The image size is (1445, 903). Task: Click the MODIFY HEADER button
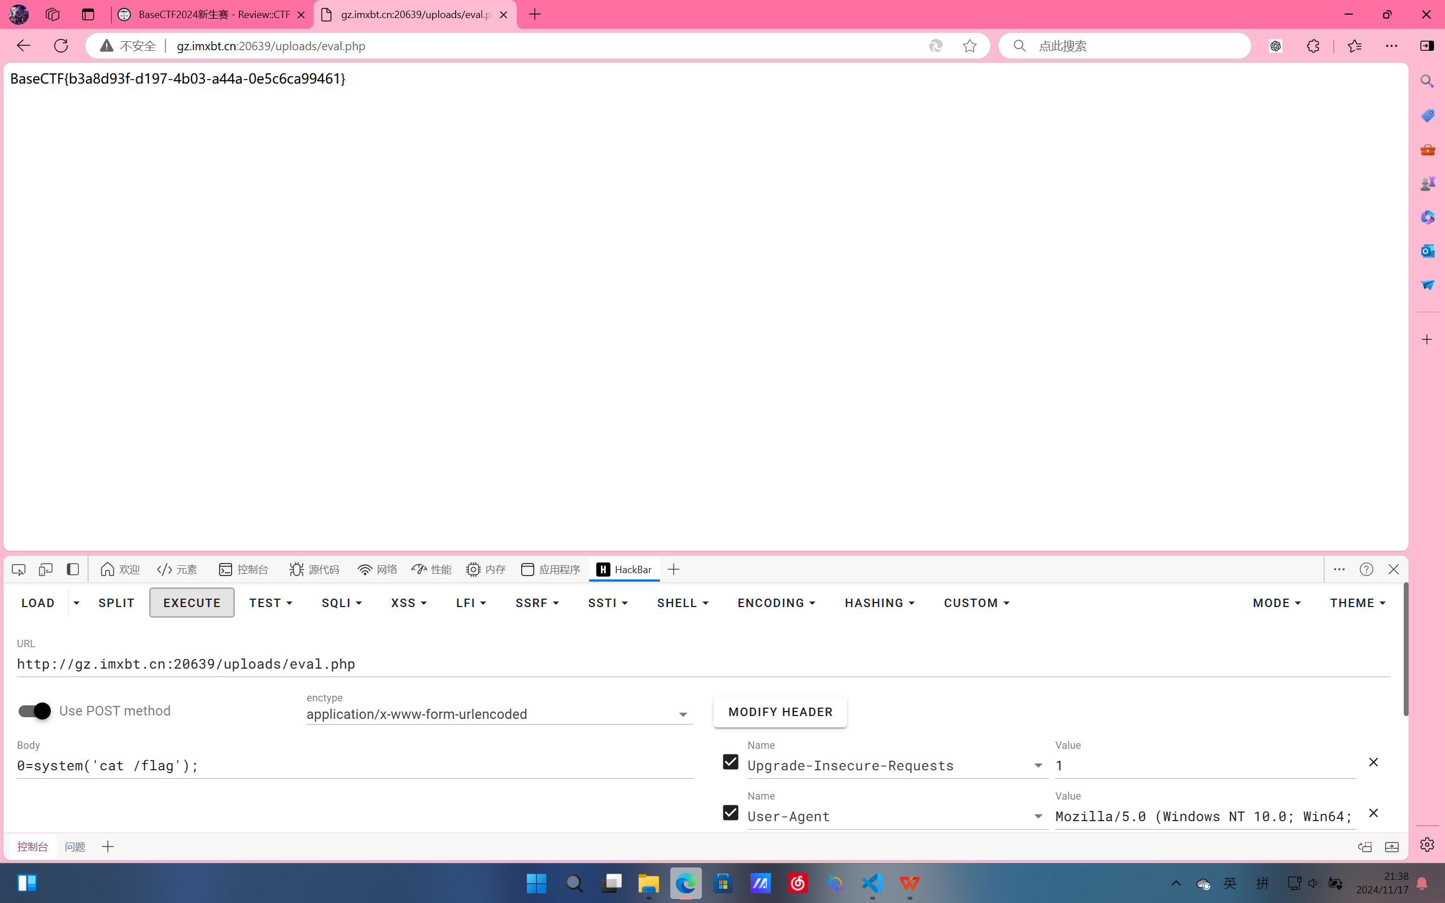pos(780,712)
